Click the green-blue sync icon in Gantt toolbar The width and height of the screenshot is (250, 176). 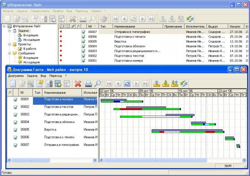point(184,83)
